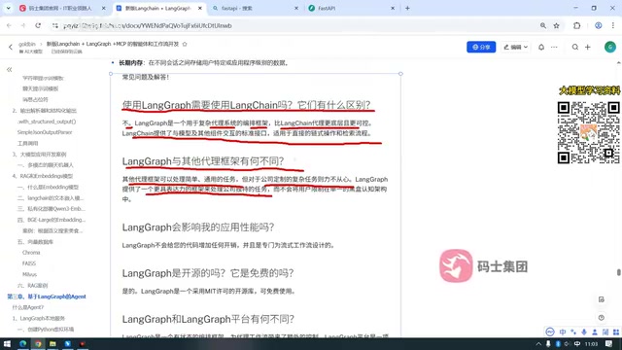Navigate browser back
The height and width of the screenshot is (350, 622).
coord(9,25)
